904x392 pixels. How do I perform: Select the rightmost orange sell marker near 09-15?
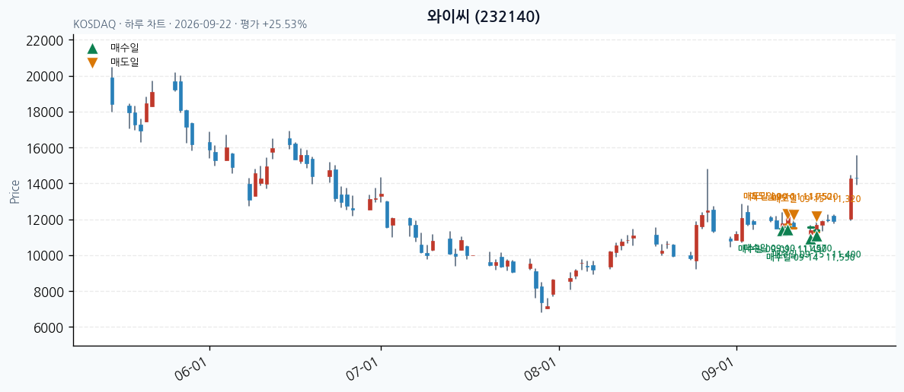pos(816,217)
